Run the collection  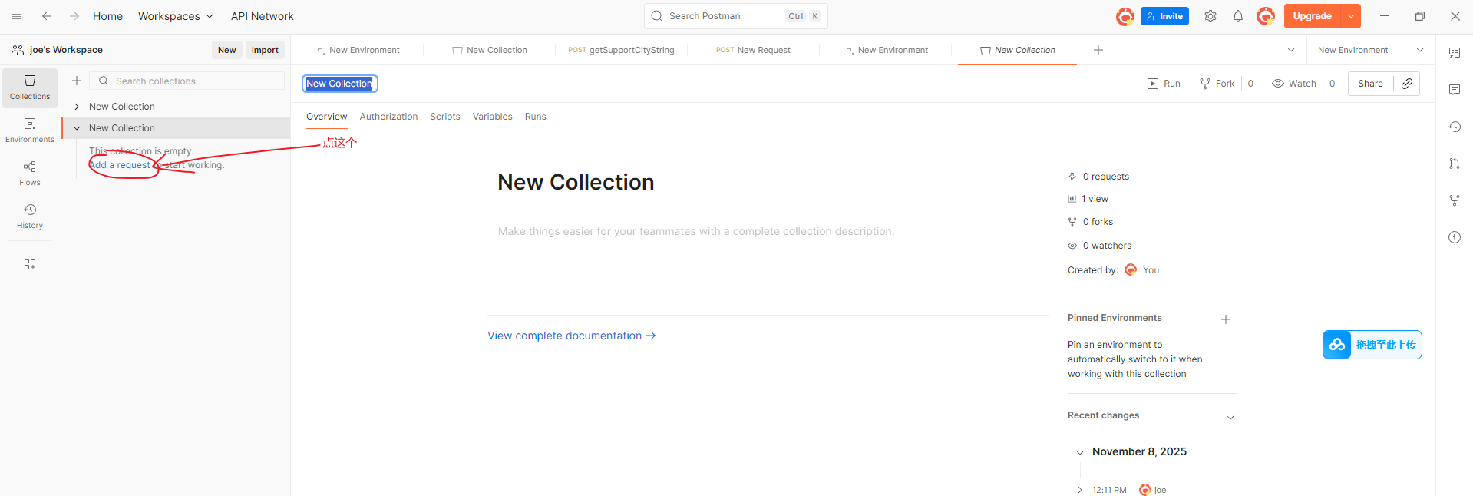(x=1164, y=84)
